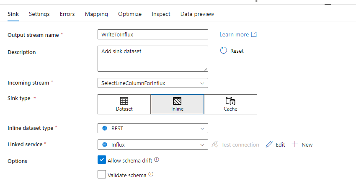This screenshot has height=191, width=356.
Task: Open the Learn more external link icon
Action: (x=254, y=34)
